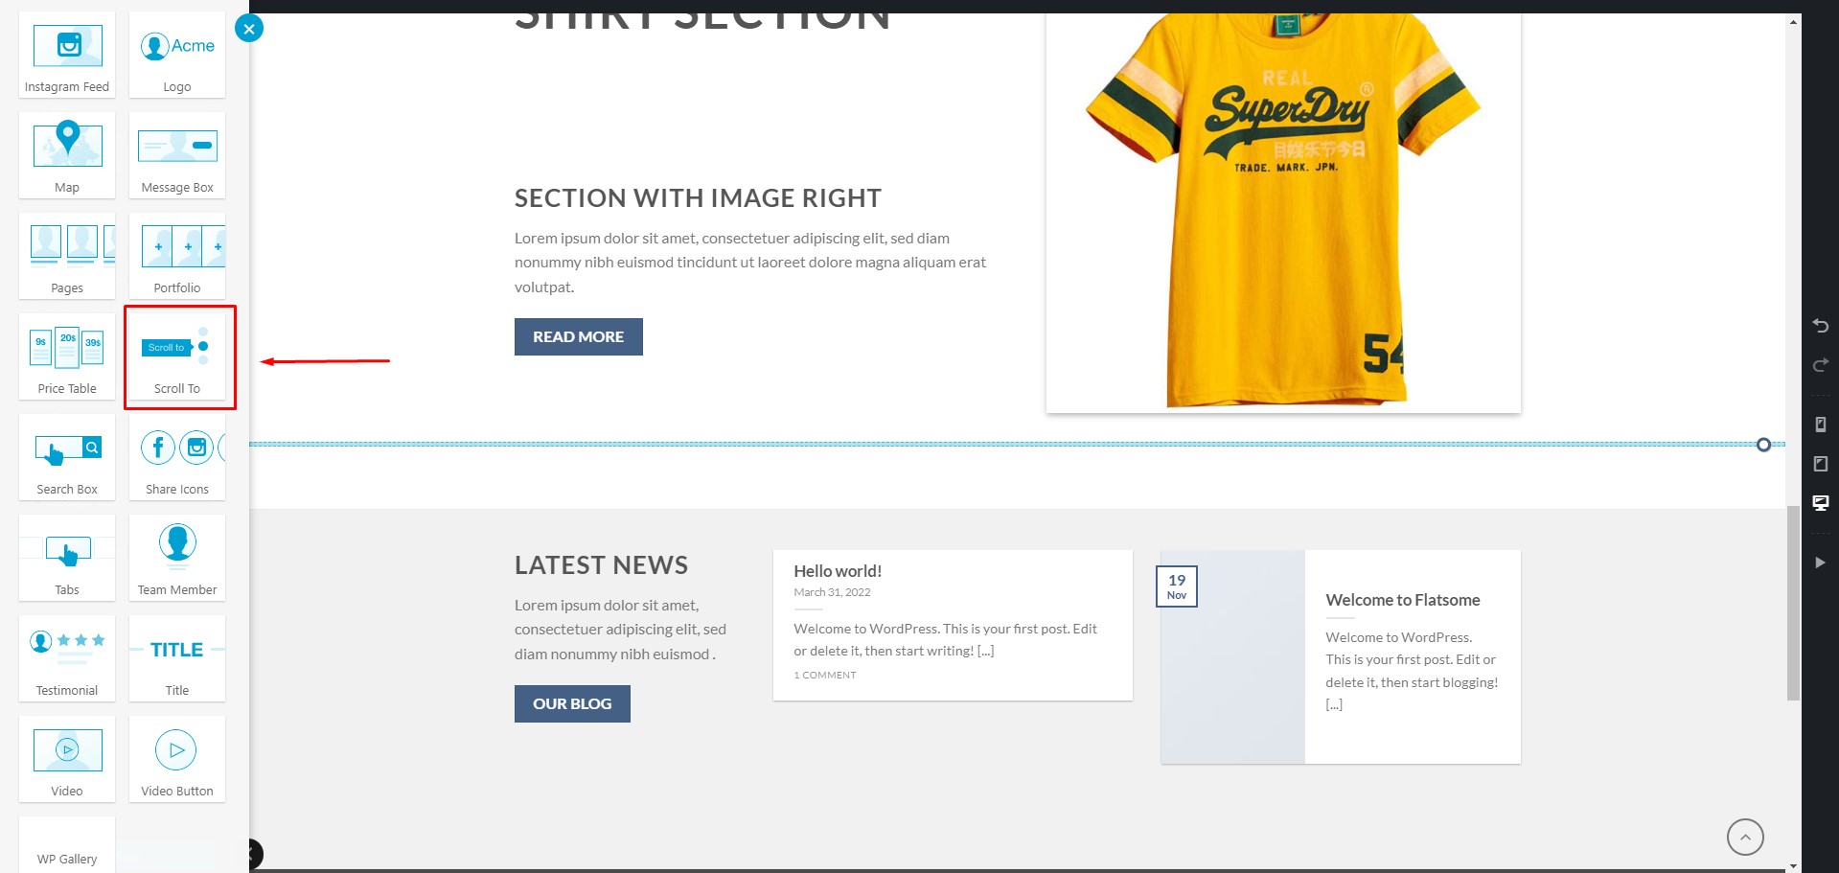1839x873 pixels.
Task: Add the Pages element
Action: pos(67,256)
